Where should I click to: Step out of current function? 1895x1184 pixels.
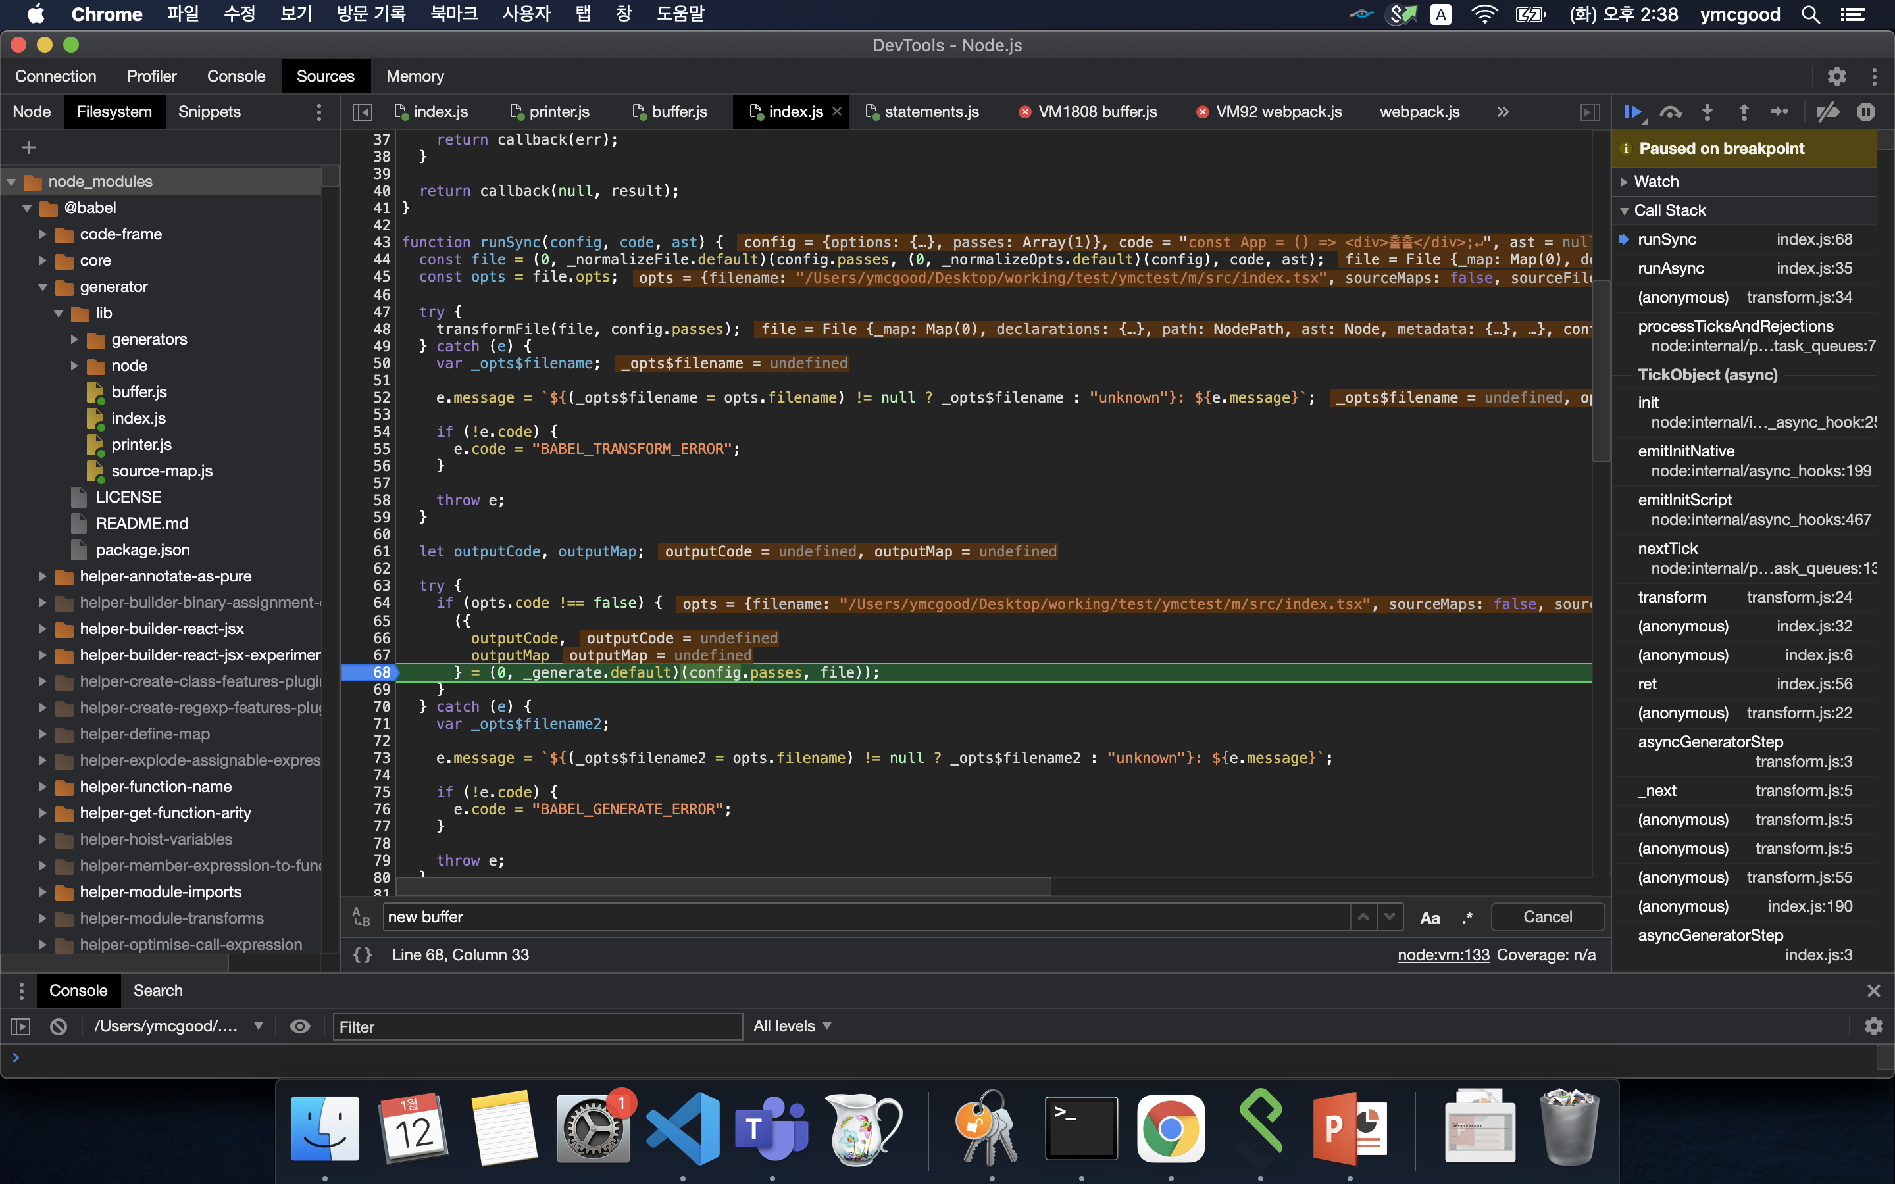(x=1744, y=112)
